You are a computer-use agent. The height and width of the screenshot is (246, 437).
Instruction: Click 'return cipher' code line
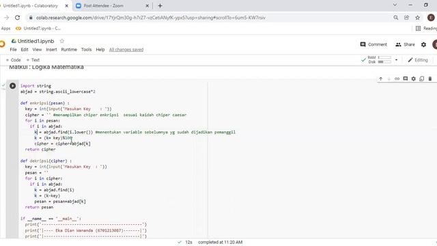[x=40, y=150]
